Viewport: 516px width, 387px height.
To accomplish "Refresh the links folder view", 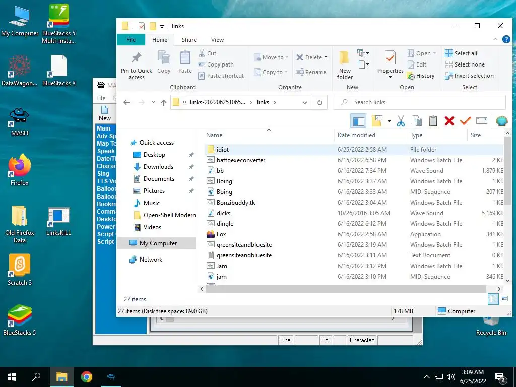I will (x=320, y=102).
